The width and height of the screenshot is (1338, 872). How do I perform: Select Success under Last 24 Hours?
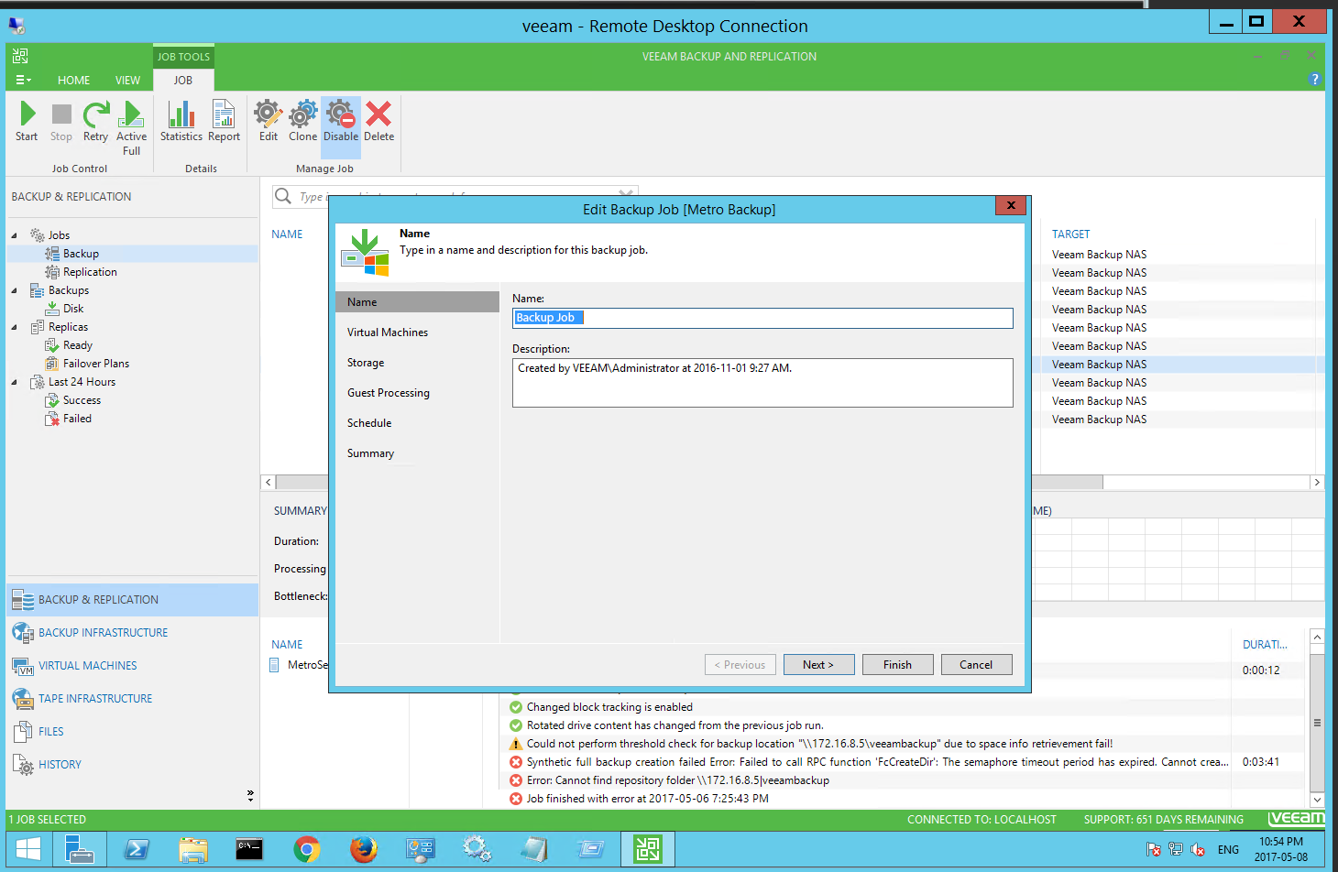pyautogui.click(x=82, y=400)
